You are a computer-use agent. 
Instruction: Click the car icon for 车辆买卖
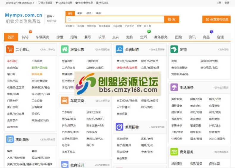point(65,101)
